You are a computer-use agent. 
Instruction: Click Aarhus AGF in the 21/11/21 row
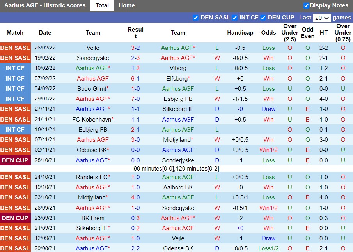point(178,119)
